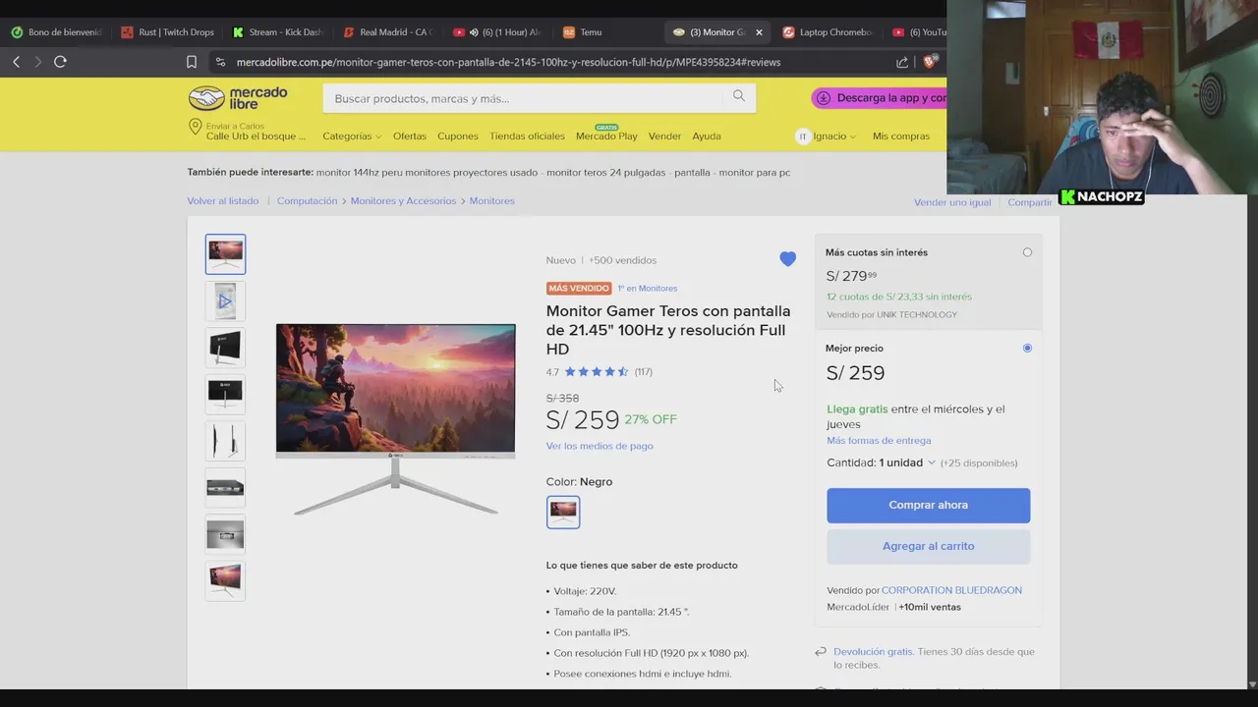Screen dimensions: 1258x707
Task: Open the Monitores breadcrumb link
Action: (x=491, y=201)
